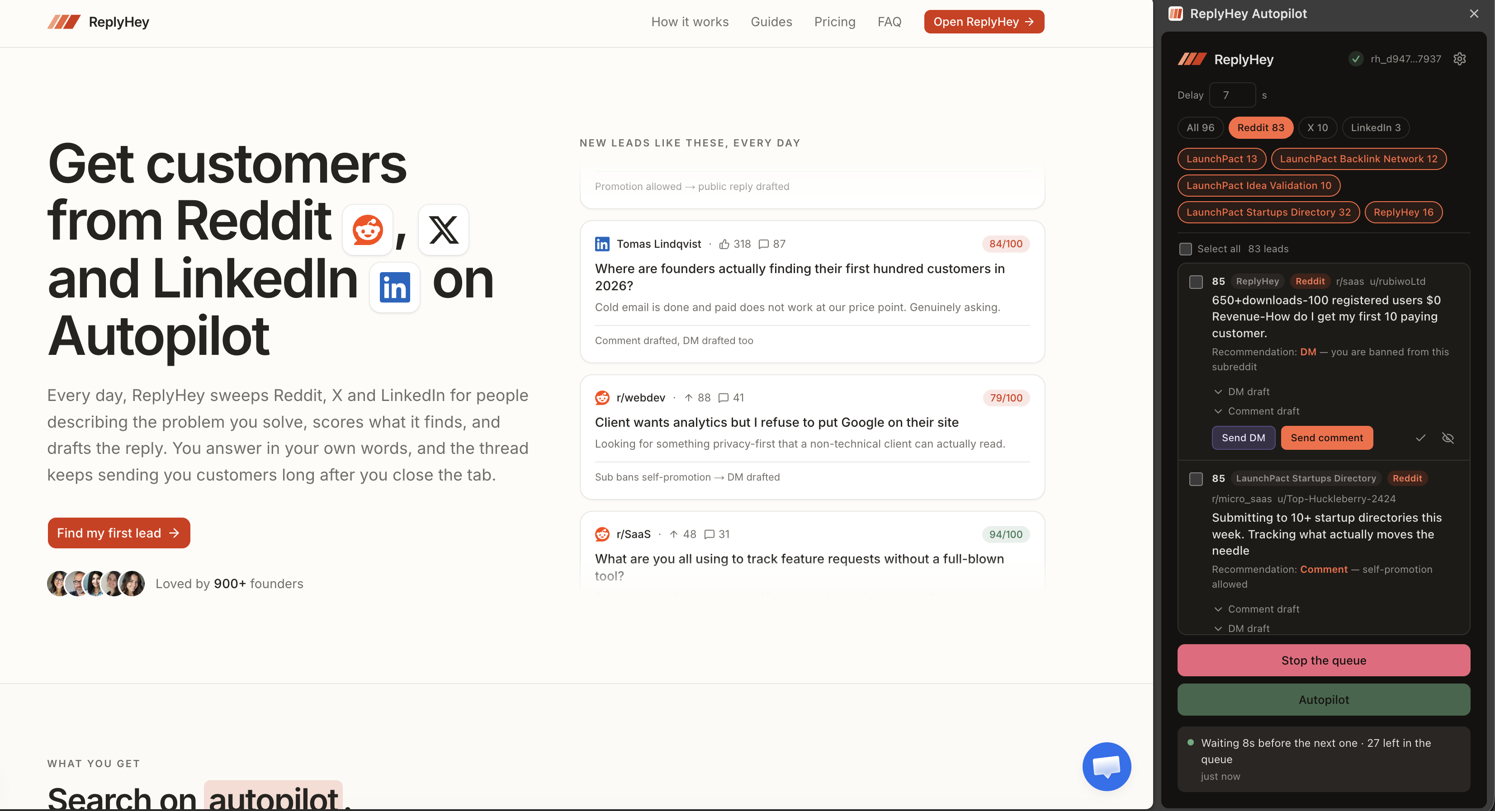
Task: Click the Send comment button
Action: pos(1327,438)
